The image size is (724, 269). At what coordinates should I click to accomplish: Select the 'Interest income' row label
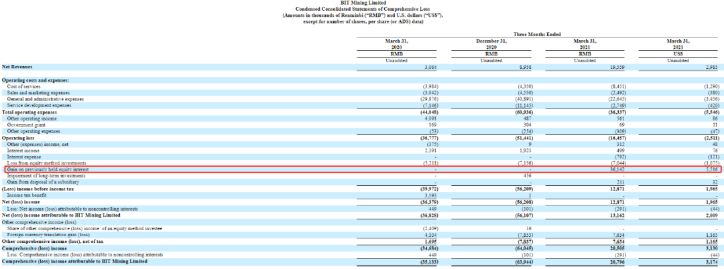coord(23,151)
